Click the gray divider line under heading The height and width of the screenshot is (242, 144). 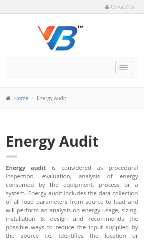(x=12, y=156)
